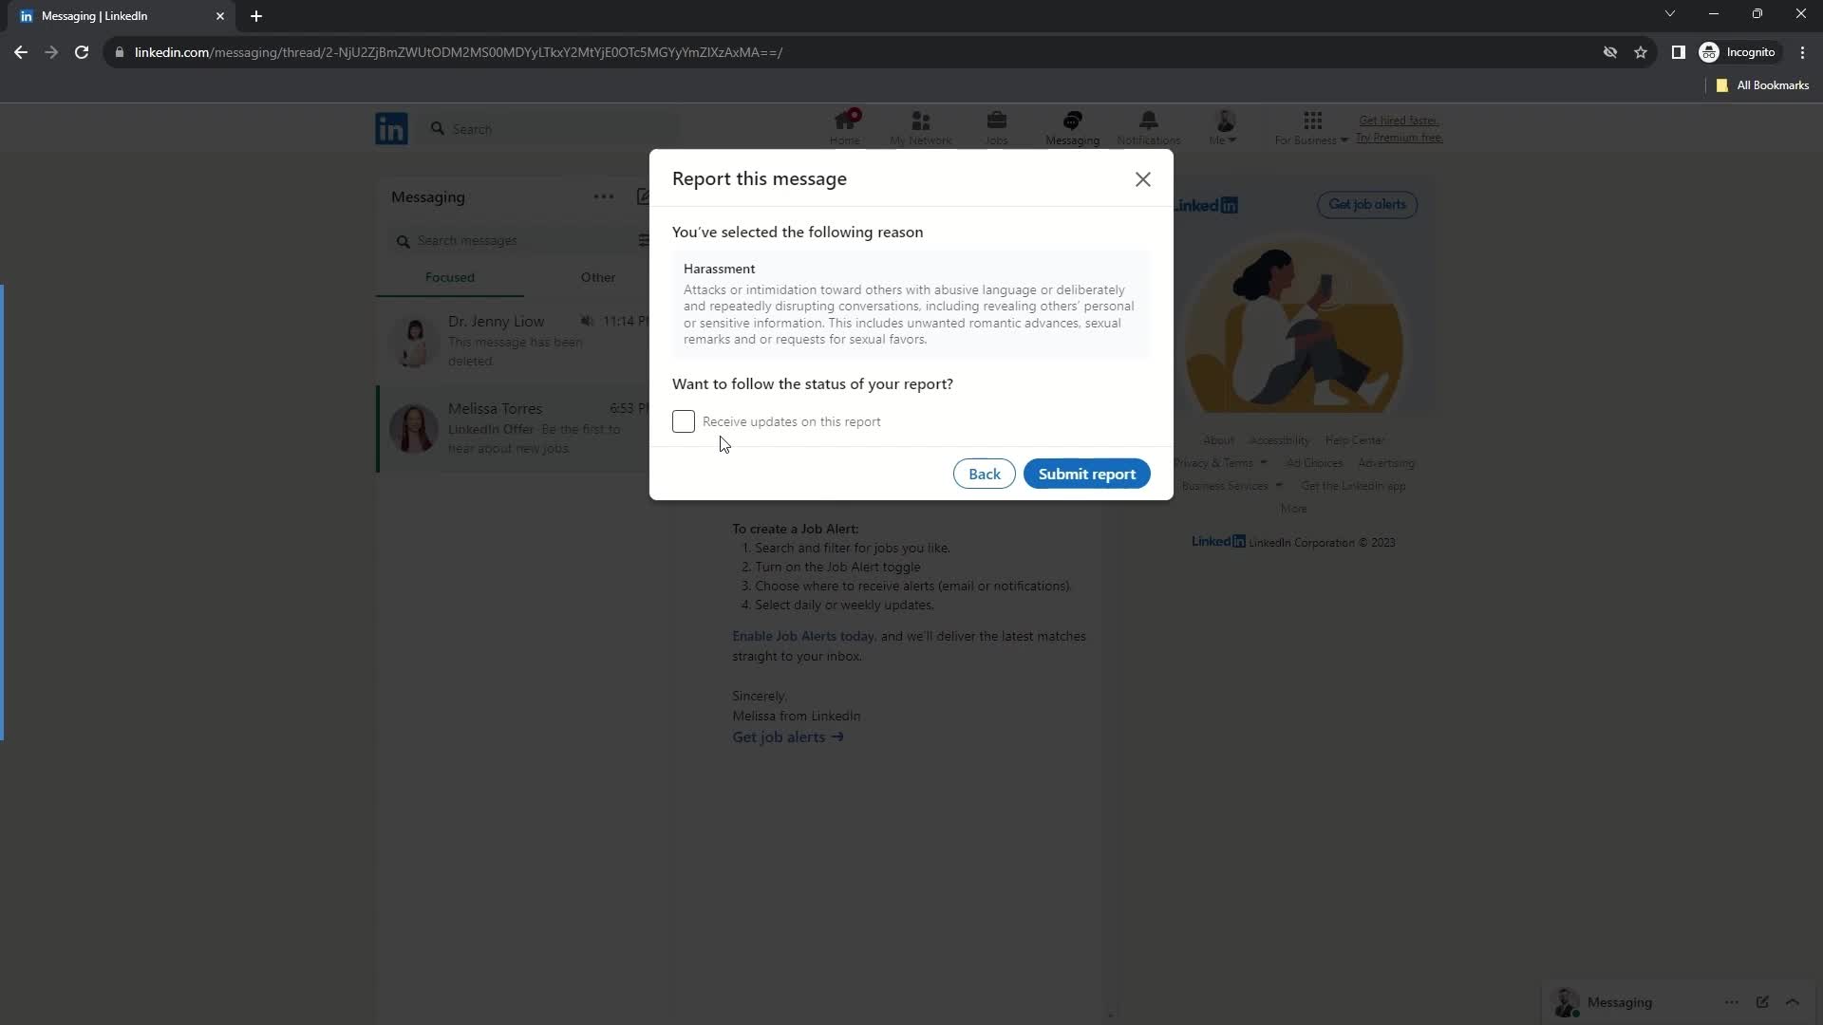Image resolution: width=1823 pixels, height=1025 pixels.
Task: Click the More footer link
Action: (x=1293, y=509)
